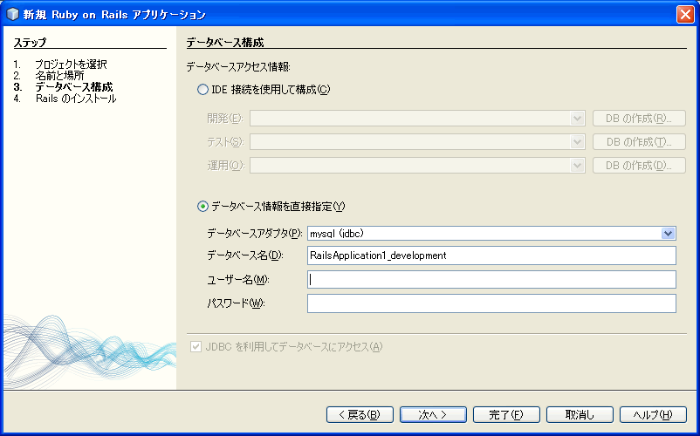Click the 'パスワード(W):' label
The image size is (700, 436).
(x=236, y=303)
